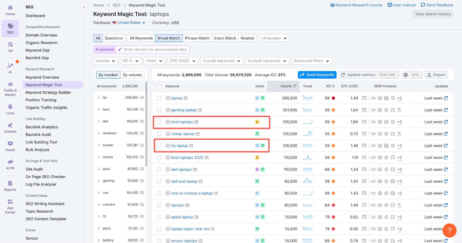Open the App Center sidebar icon
Screen dimensions: 462x243
[x=10, y=206]
